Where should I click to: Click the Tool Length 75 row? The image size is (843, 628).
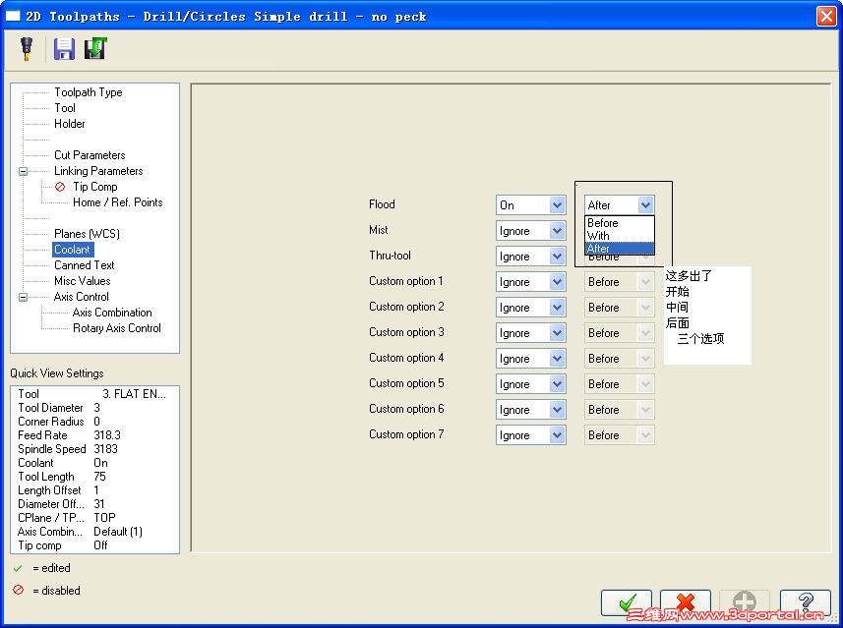point(94,477)
